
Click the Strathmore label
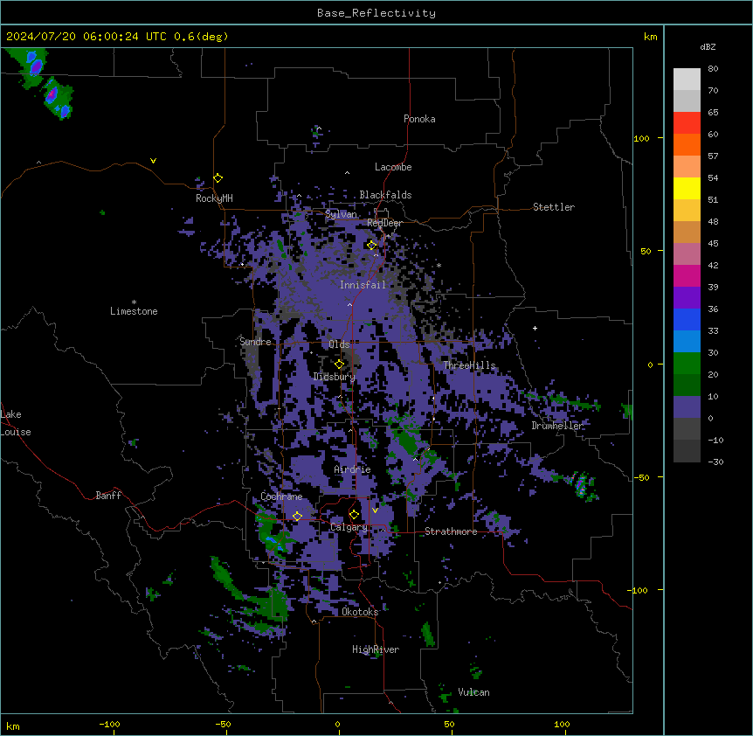pos(451,531)
